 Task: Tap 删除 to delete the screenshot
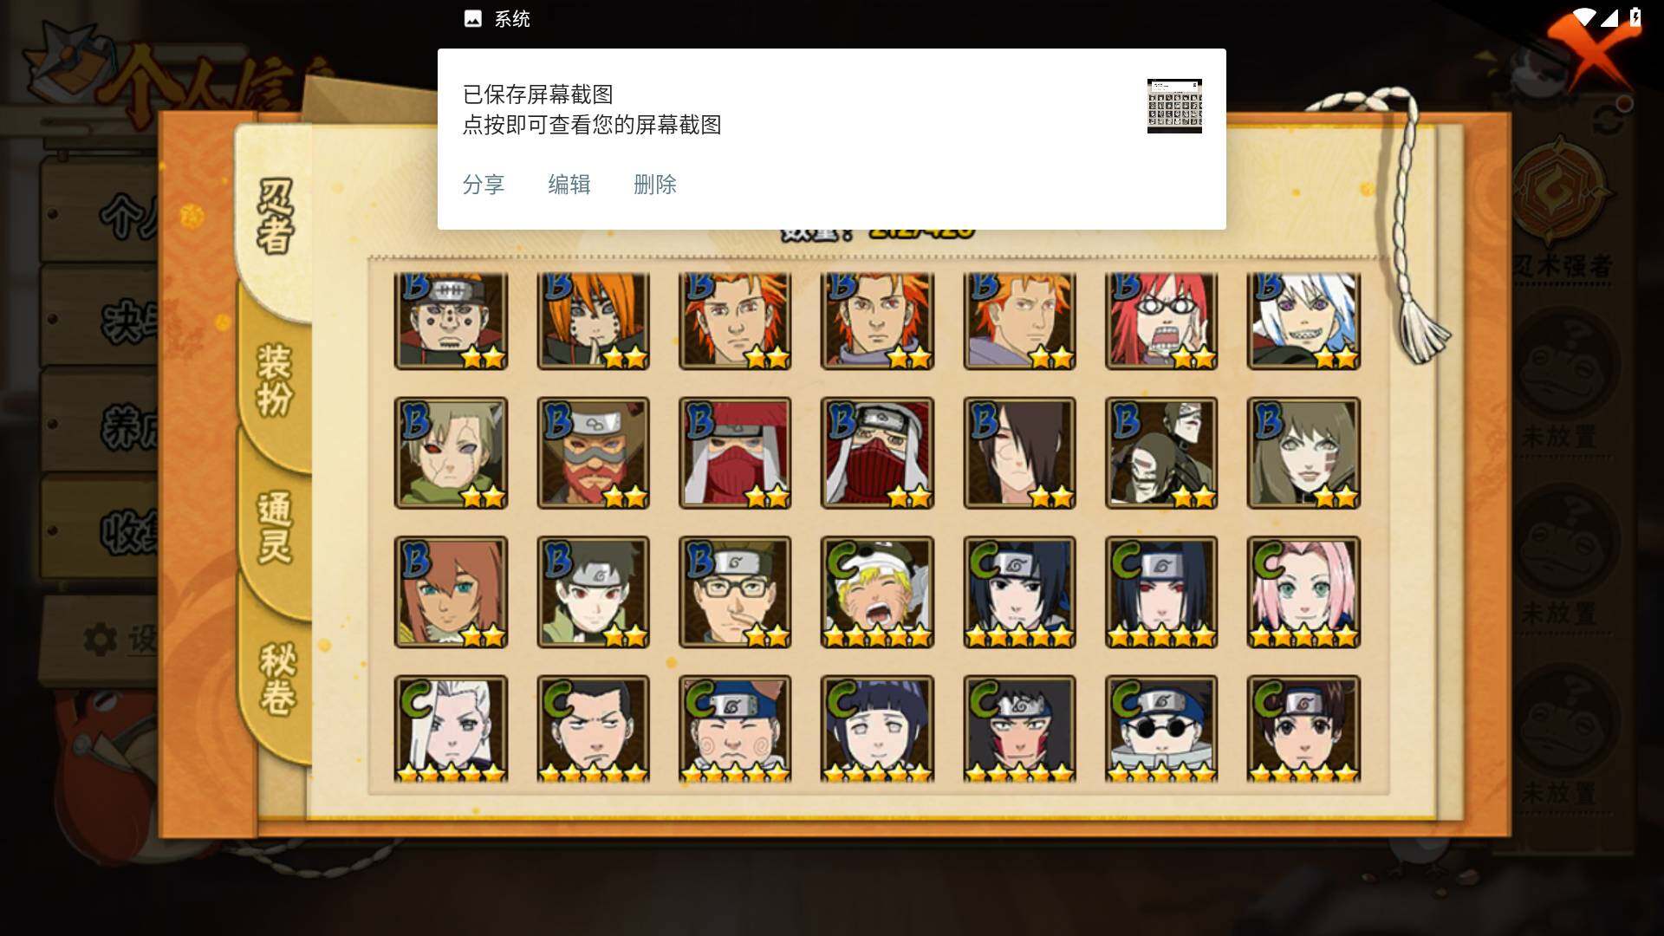[x=655, y=184]
